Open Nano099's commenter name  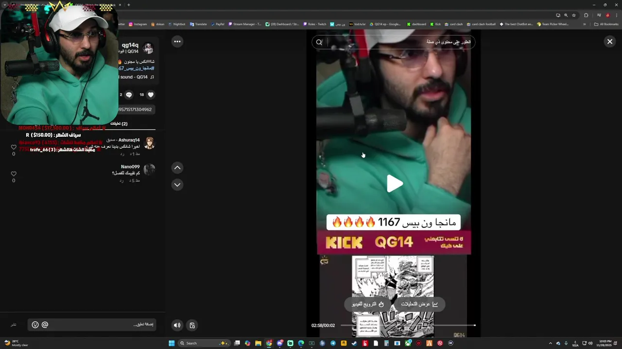[130, 167]
